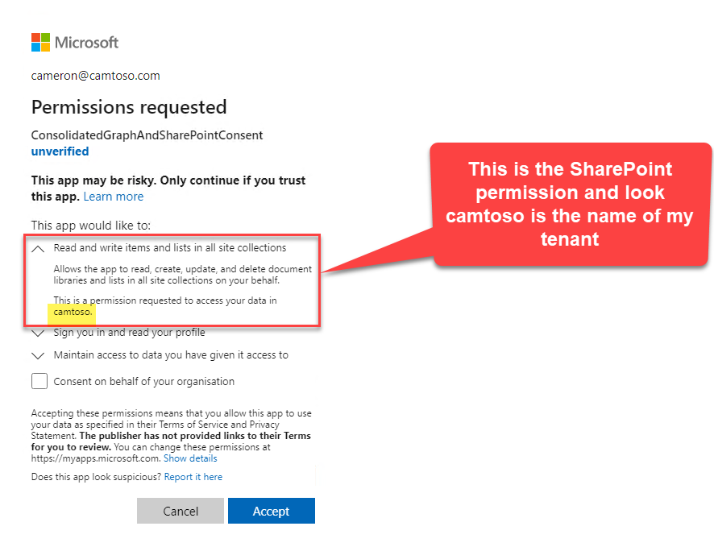The height and width of the screenshot is (547, 714).
Task: Click the Read and write items permission title
Action: [x=169, y=248]
